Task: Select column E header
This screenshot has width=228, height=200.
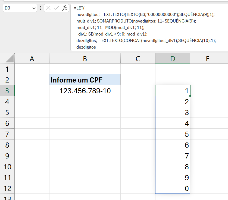Action: pyautogui.click(x=208, y=59)
